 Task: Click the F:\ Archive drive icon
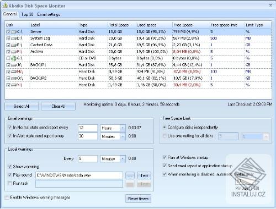[x=13, y=52]
